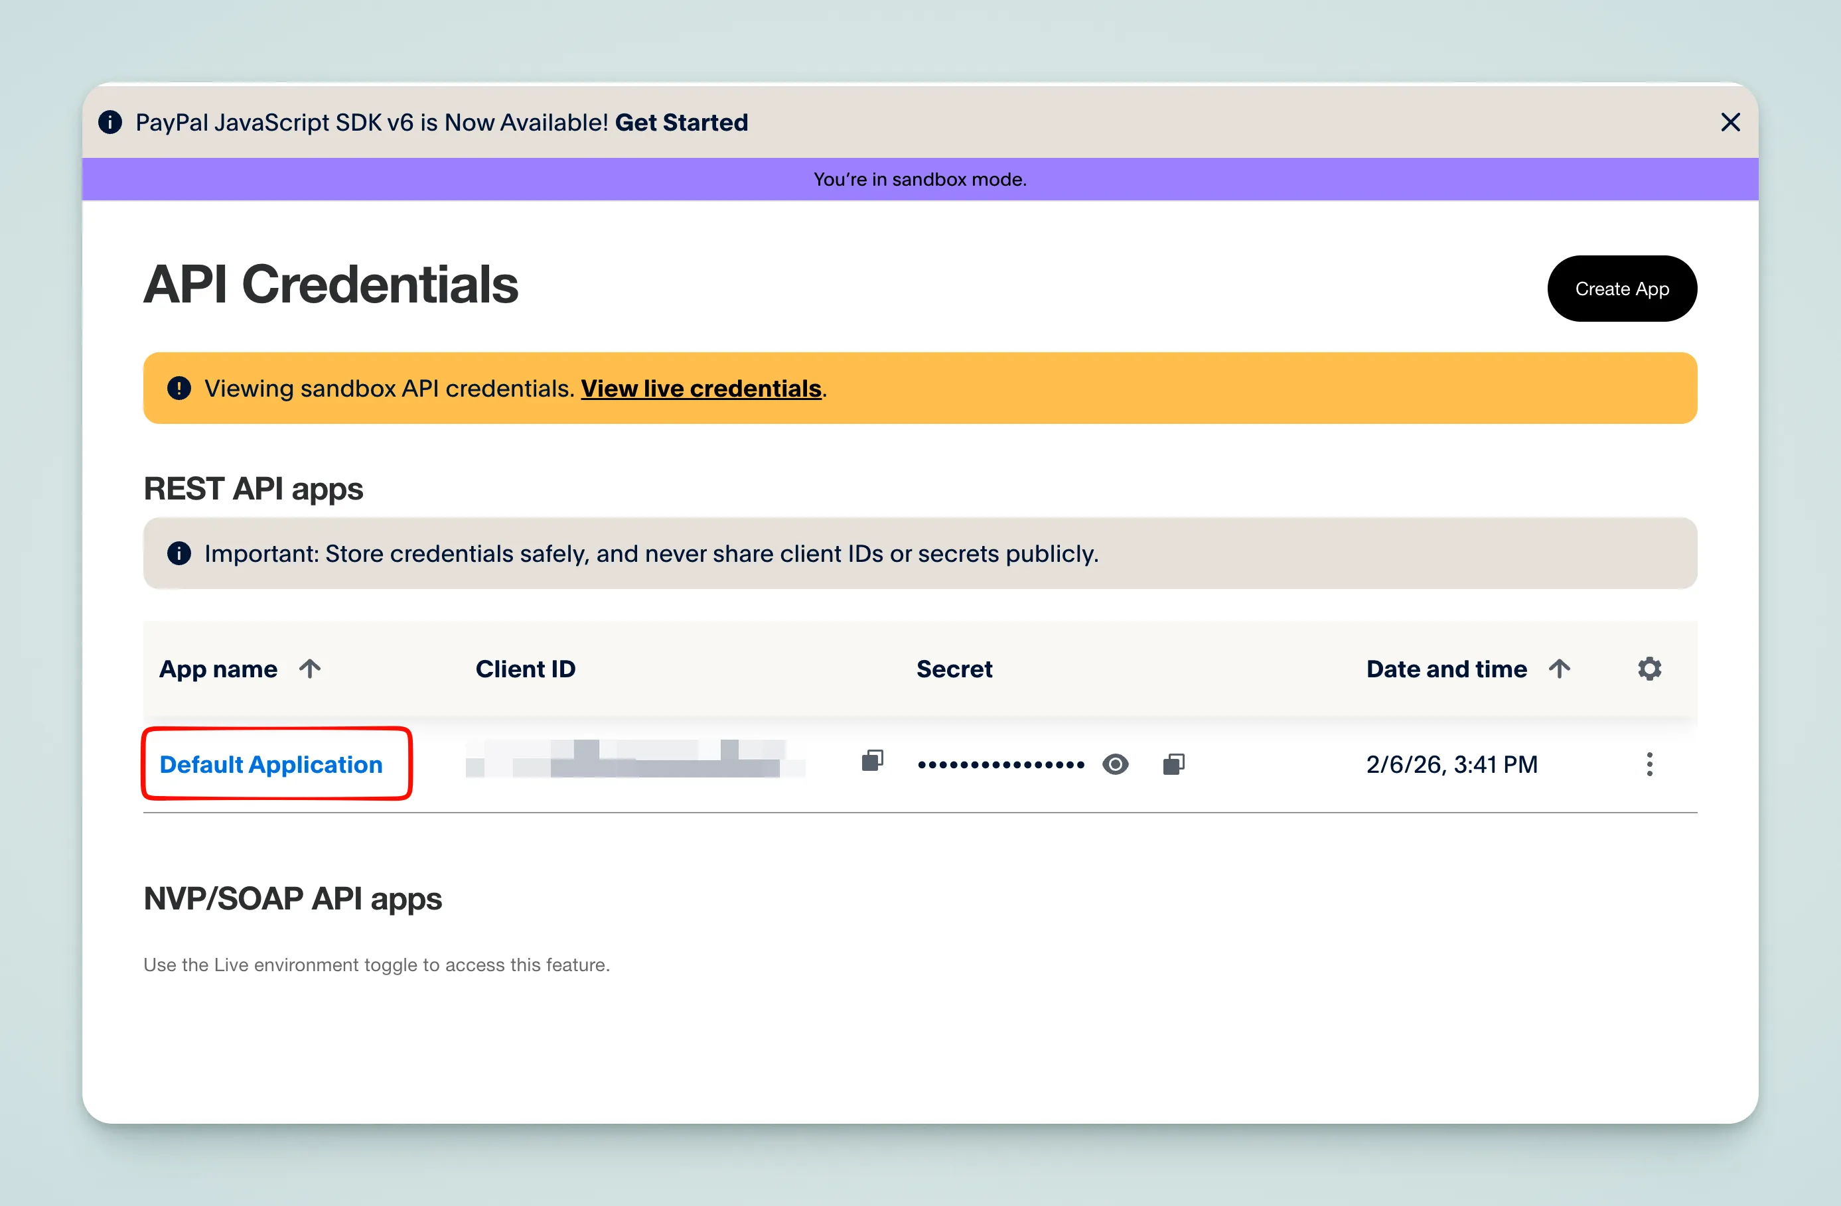Dismiss the SDK v6 announcement banner
This screenshot has height=1206, width=1841.
pos(1730,122)
